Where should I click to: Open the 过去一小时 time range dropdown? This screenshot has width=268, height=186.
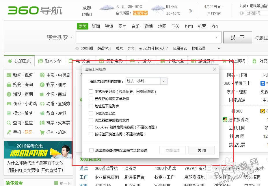click(x=164, y=81)
